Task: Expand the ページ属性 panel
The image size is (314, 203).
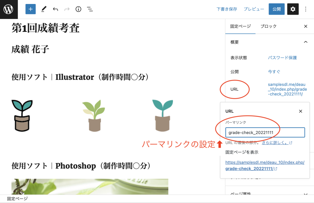Action: [x=305, y=194]
